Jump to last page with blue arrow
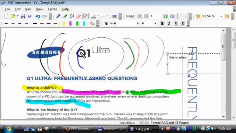 point(172,16)
